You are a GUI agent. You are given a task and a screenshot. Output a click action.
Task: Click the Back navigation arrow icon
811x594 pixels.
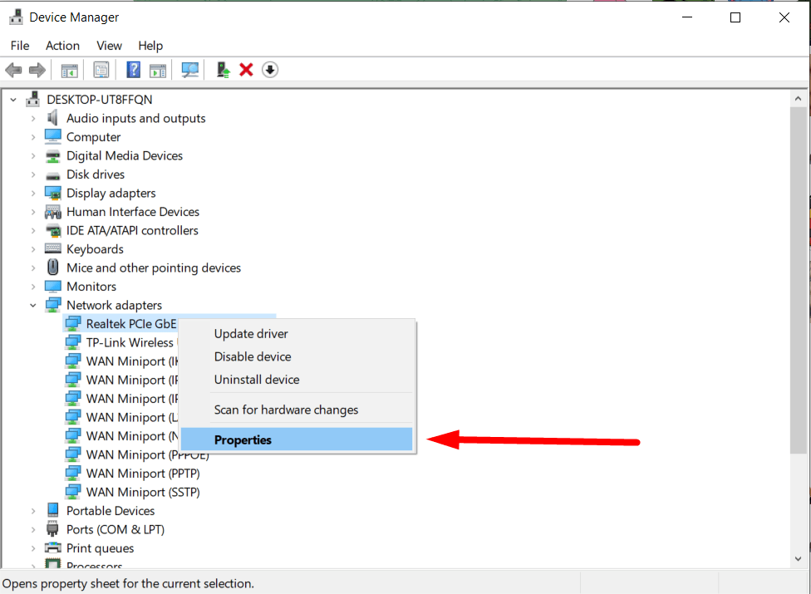[13, 69]
